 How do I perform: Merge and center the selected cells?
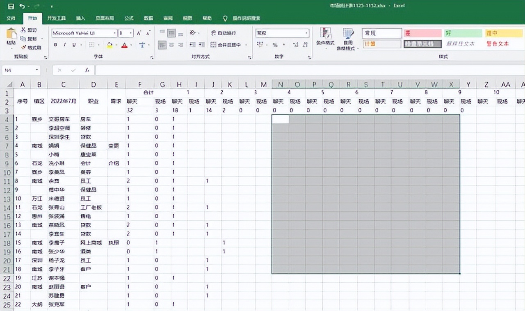tap(226, 45)
